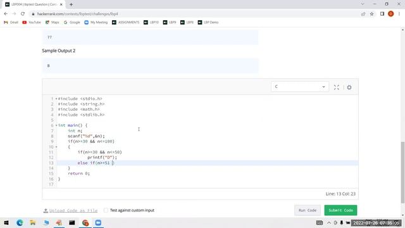Bookmark this page with star icon
405x228 pixels.
[371, 14]
